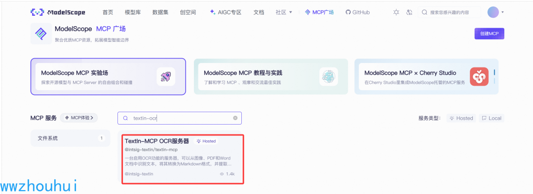Expand the 社区 dropdown menu

[284, 12]
